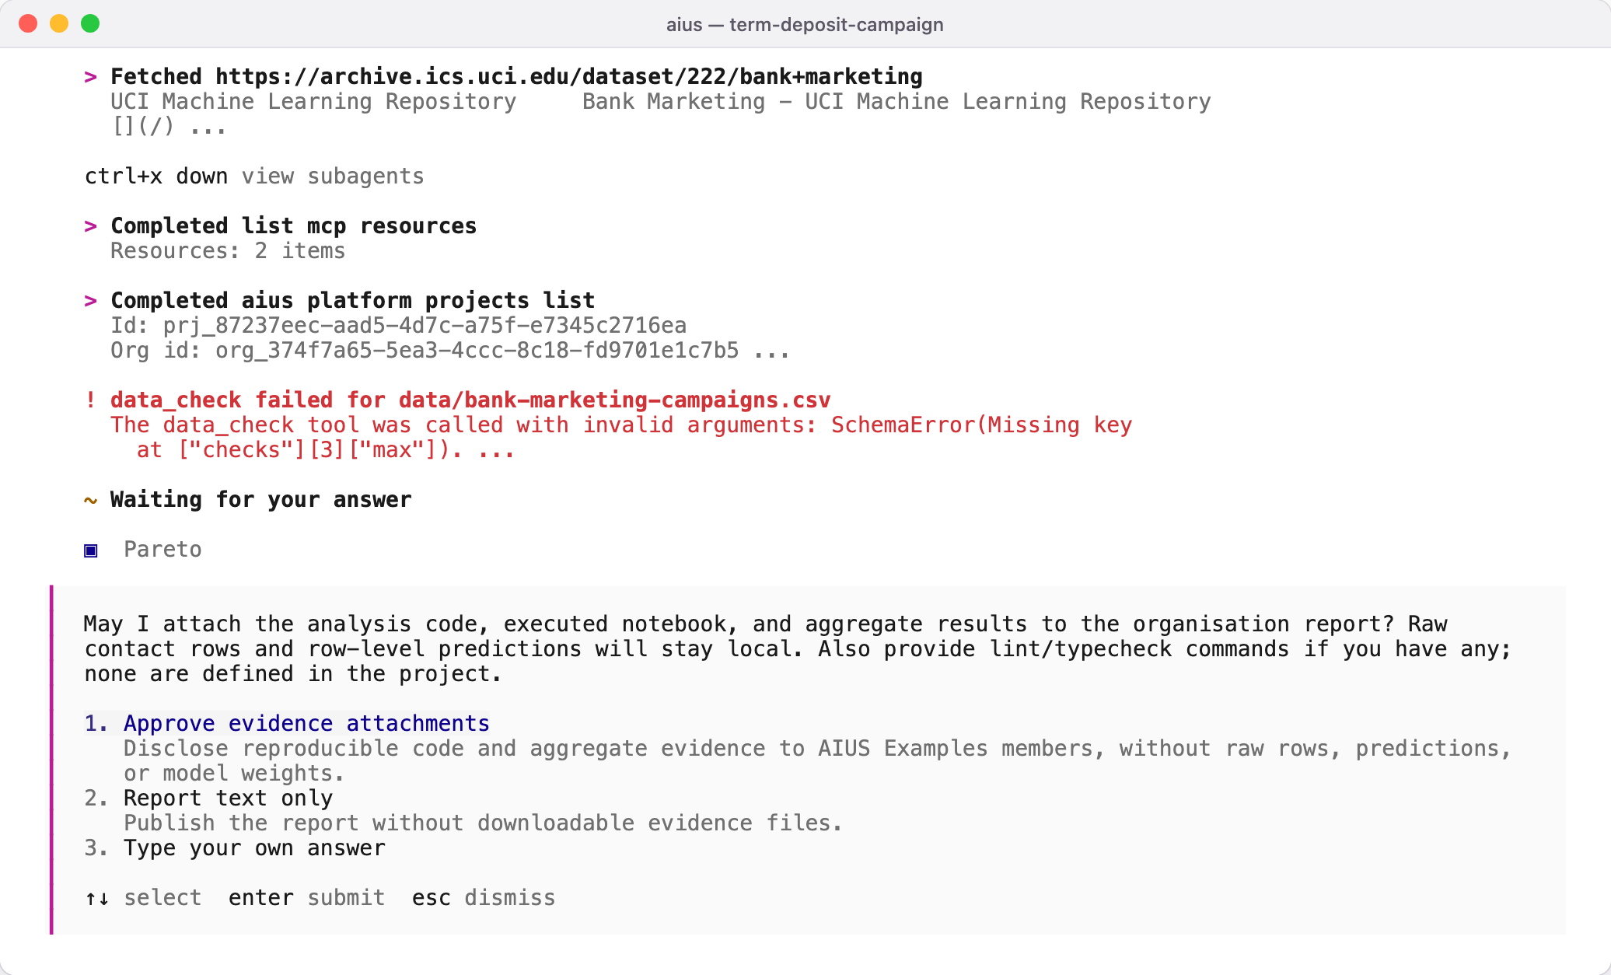Choose option 3 Type your own answer

click(235, 847)
